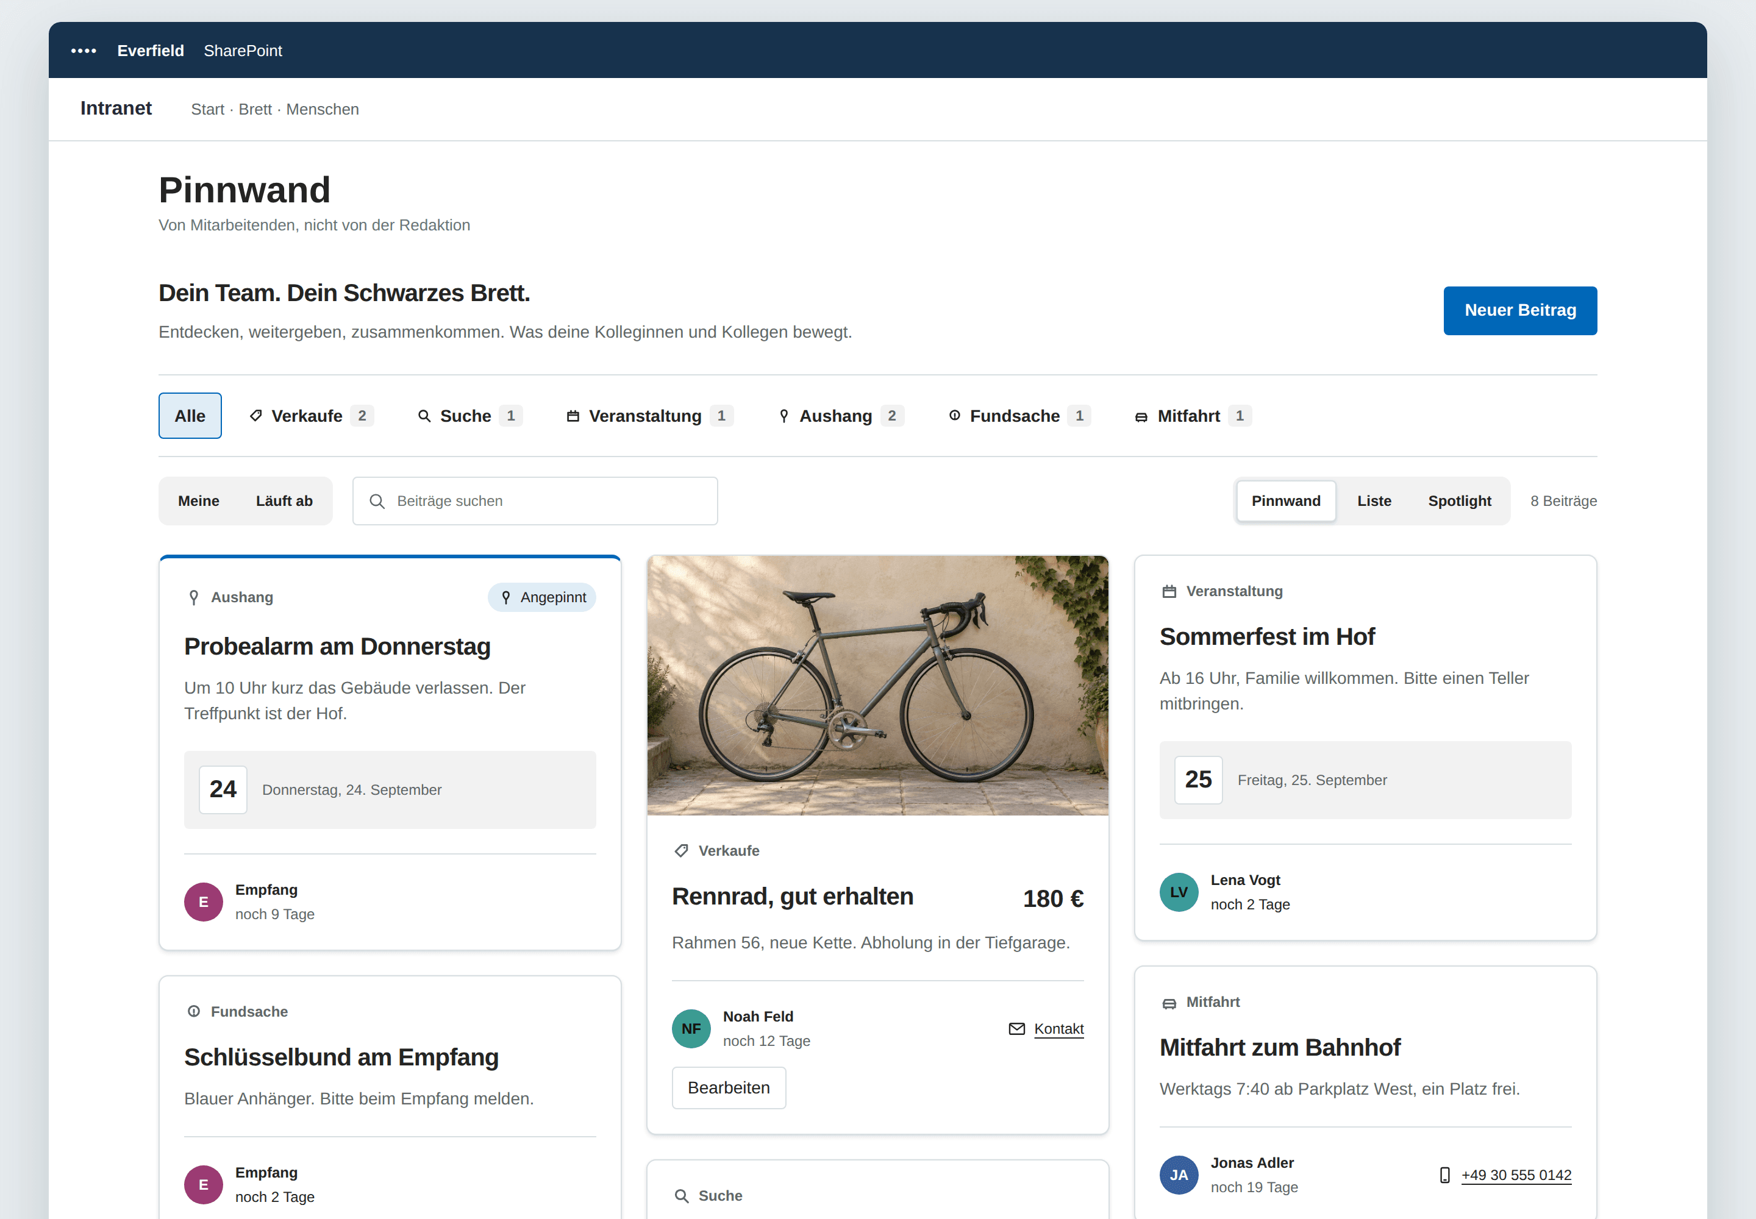Toggle the Läuft ab filter
This screenshot has width=1756, height=1219.
284,501
